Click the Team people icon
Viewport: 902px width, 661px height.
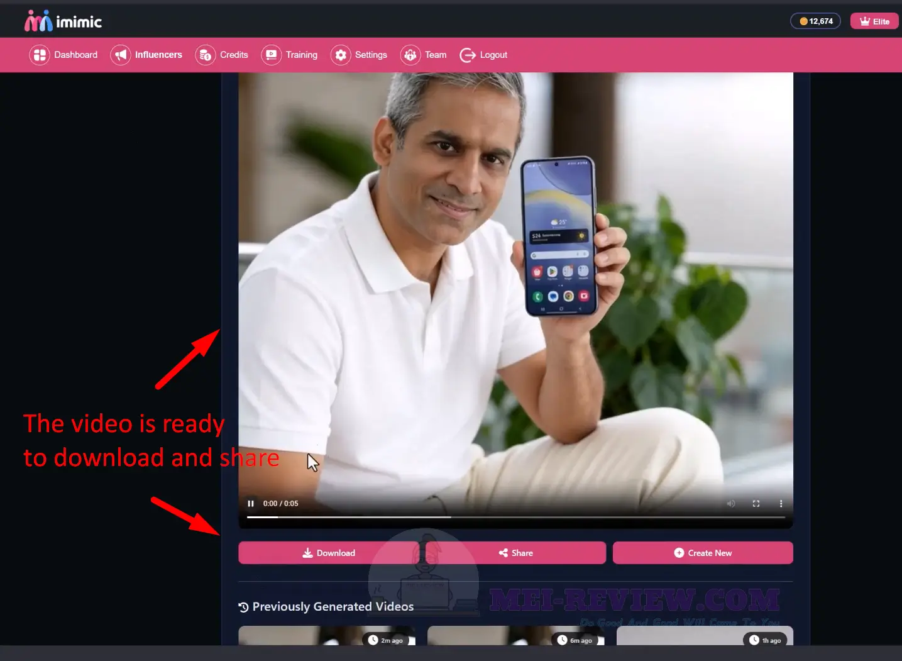[410, 55]
